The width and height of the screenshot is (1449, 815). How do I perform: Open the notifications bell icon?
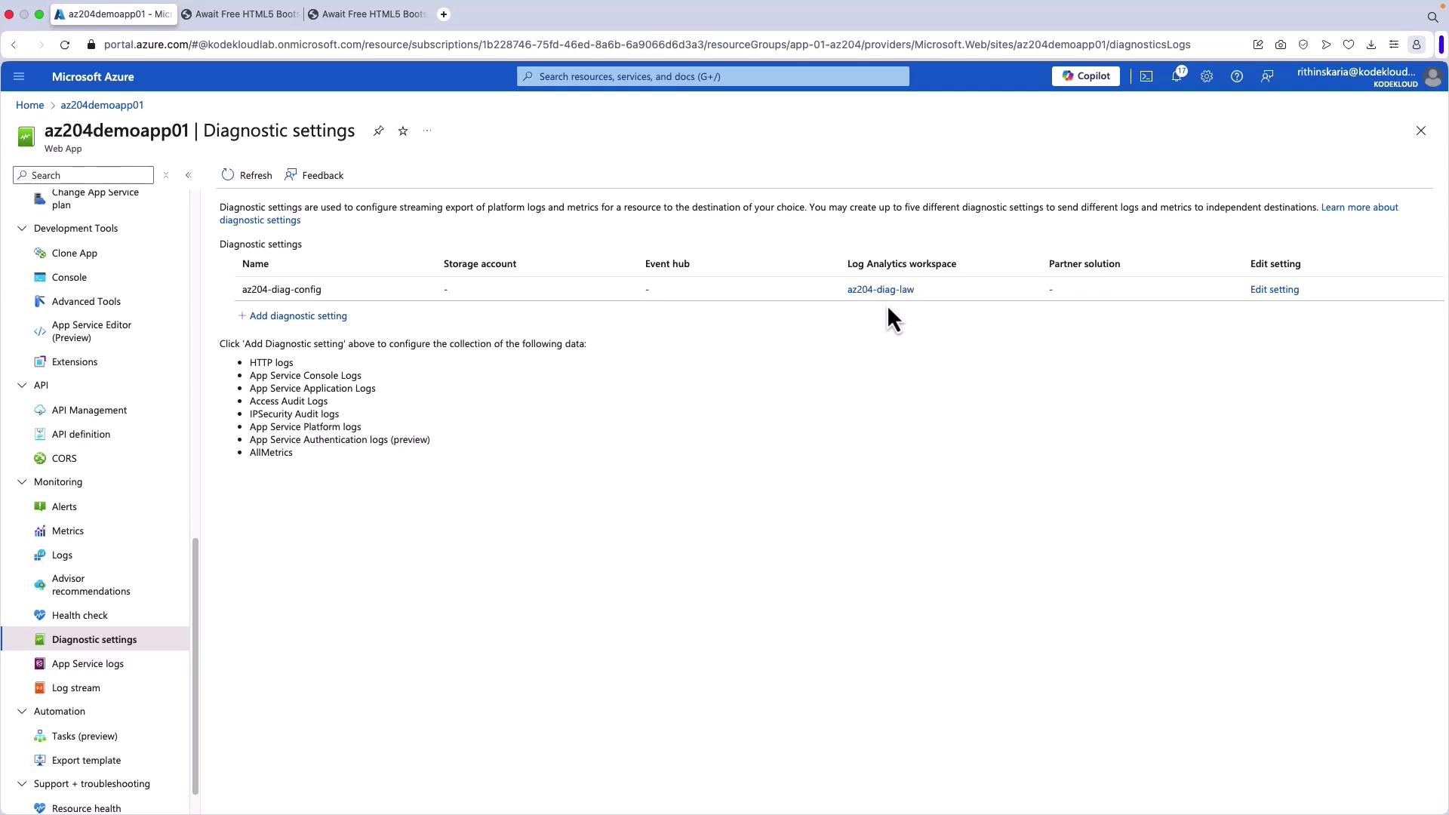click(1176, 76)
